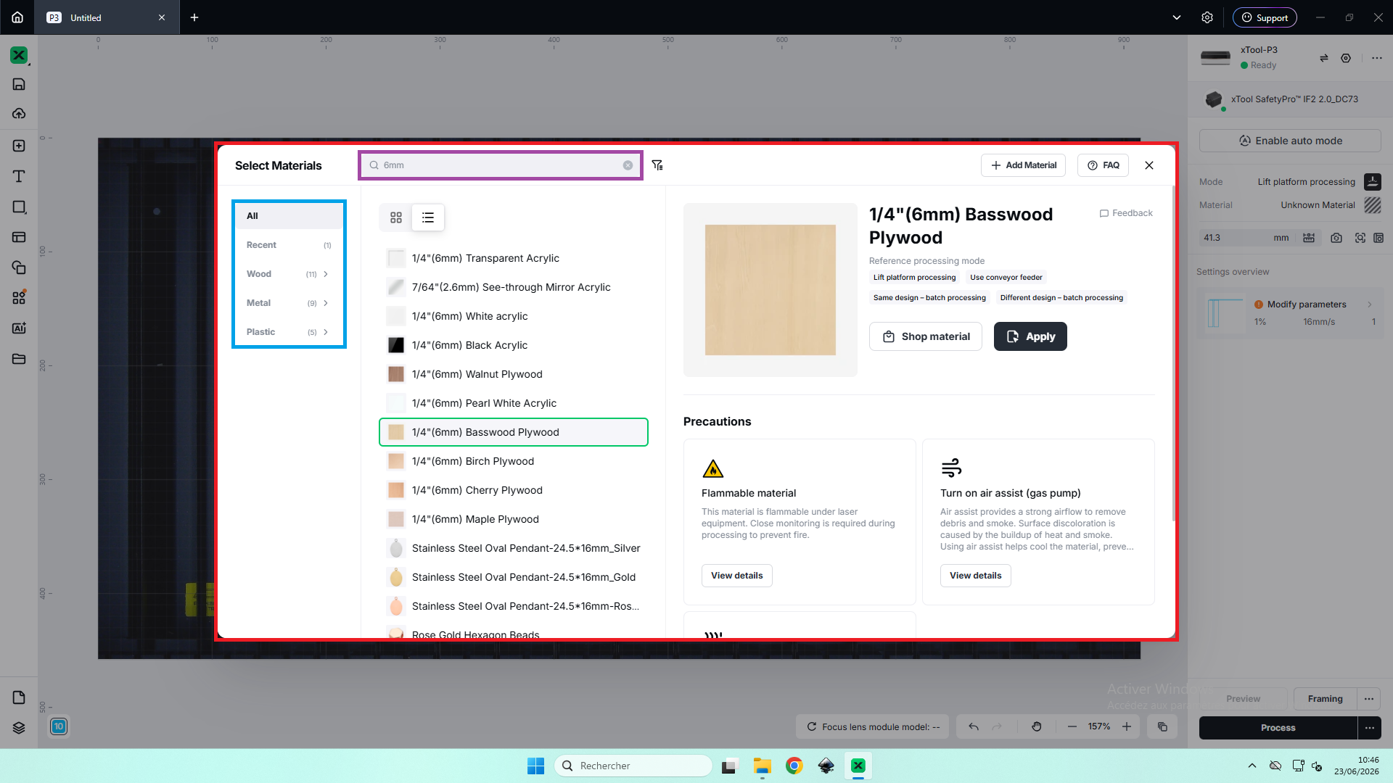Zoom out with the minus icon

click(1072, 726)
